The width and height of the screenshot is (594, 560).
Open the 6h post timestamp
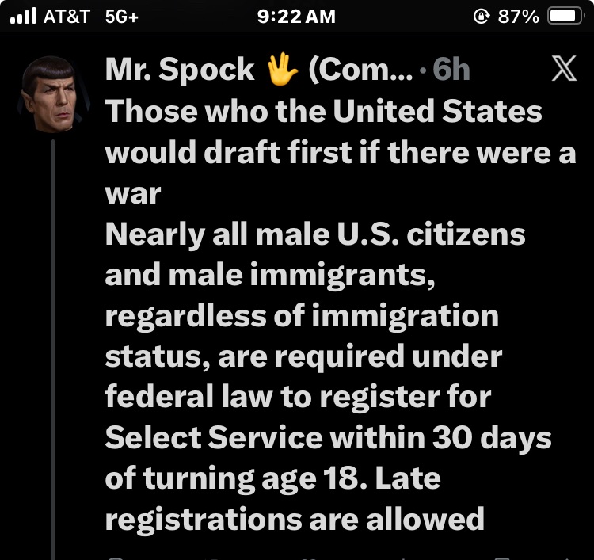[x=452, y=70]
